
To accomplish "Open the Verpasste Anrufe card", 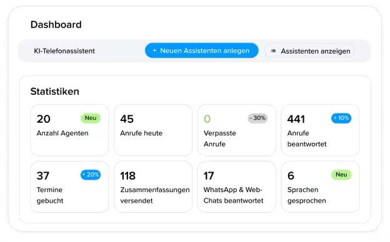I will coord(237,130).
